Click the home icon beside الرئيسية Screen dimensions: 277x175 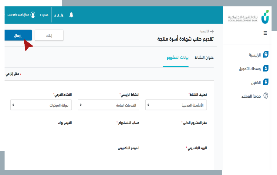266,54
